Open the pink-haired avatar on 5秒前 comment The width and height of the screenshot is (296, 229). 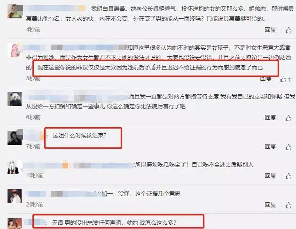coord(15,50)
